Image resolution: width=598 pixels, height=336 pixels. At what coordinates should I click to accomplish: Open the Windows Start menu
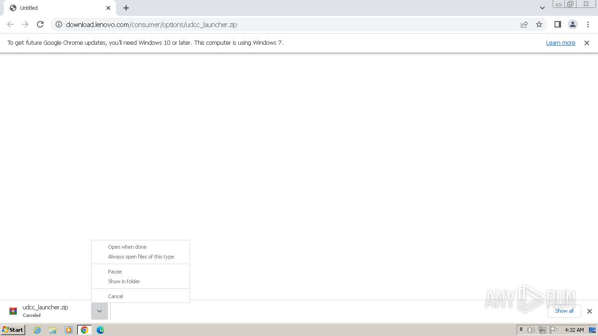pyautogui.click(x=13, y=330)
